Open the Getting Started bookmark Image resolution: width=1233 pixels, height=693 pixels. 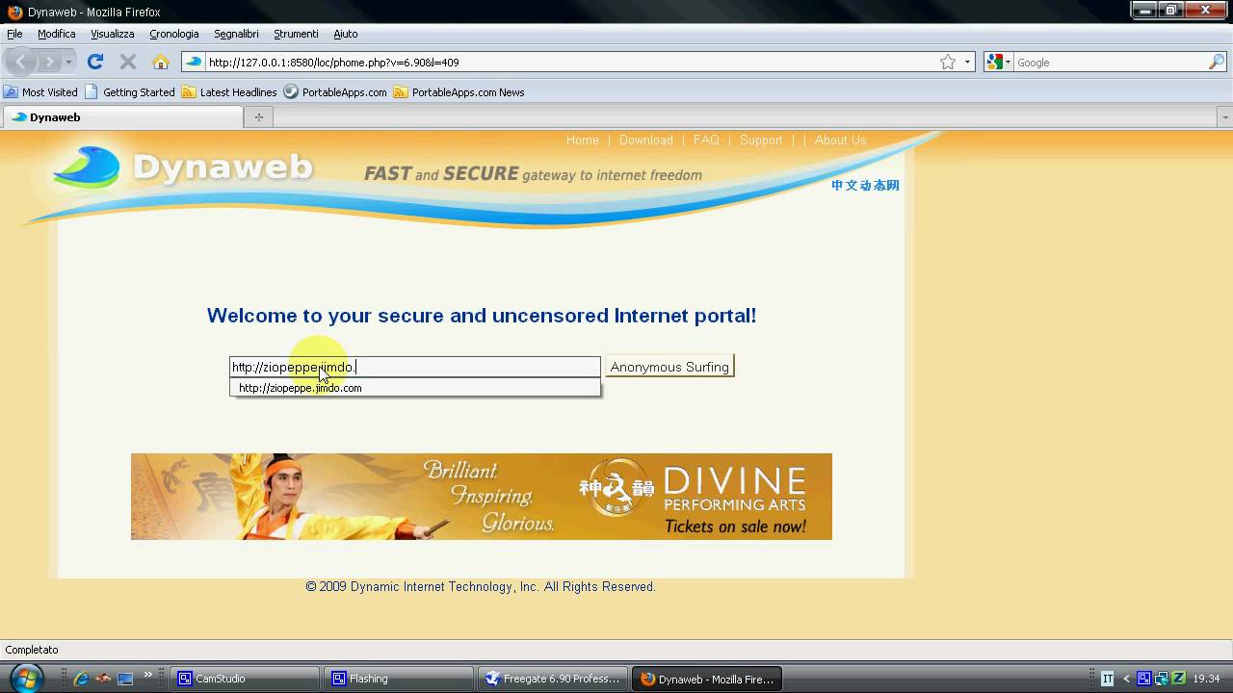pyautogui.click(x=130, y=92)
